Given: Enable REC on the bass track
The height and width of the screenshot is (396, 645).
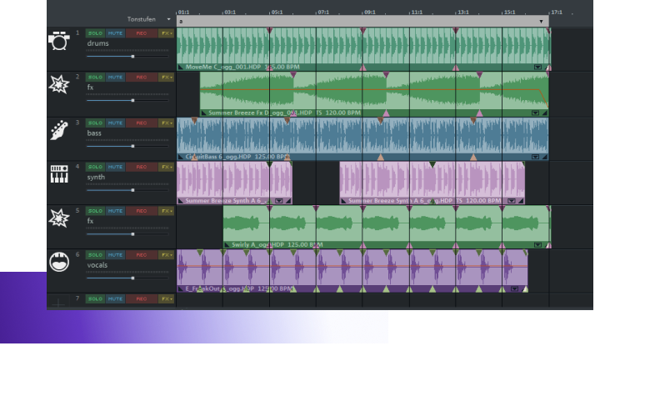Looking at the screenshot, I should 141,123.
